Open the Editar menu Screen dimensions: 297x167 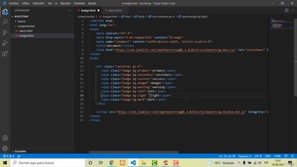pyautogui.click(x=26, y=3)
